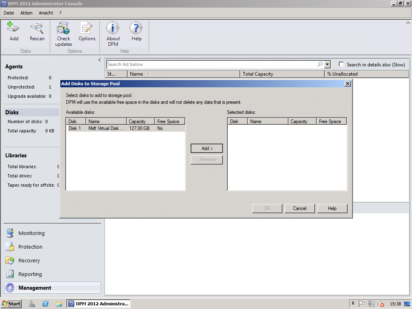Image resolution: width=412 pixels, height=309 pixels.
Task: Sort Available disks by Capacity header
Action: pos(140,122)
